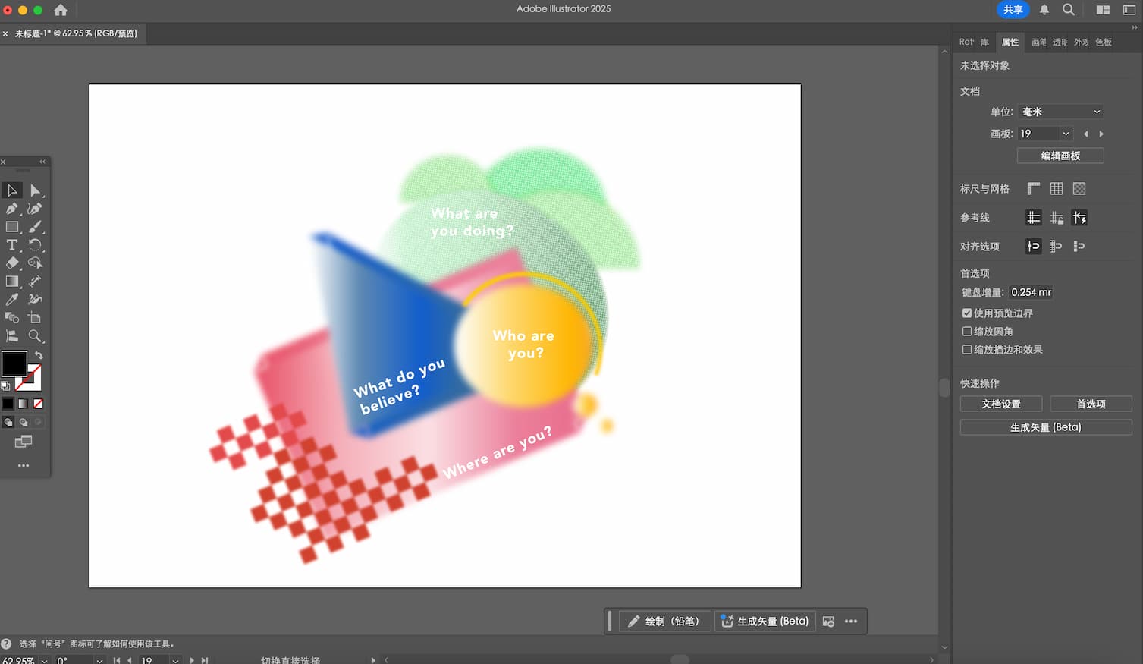Switch to the 库 libraries tab
The image size is (1143, 664).
[984, 42]
